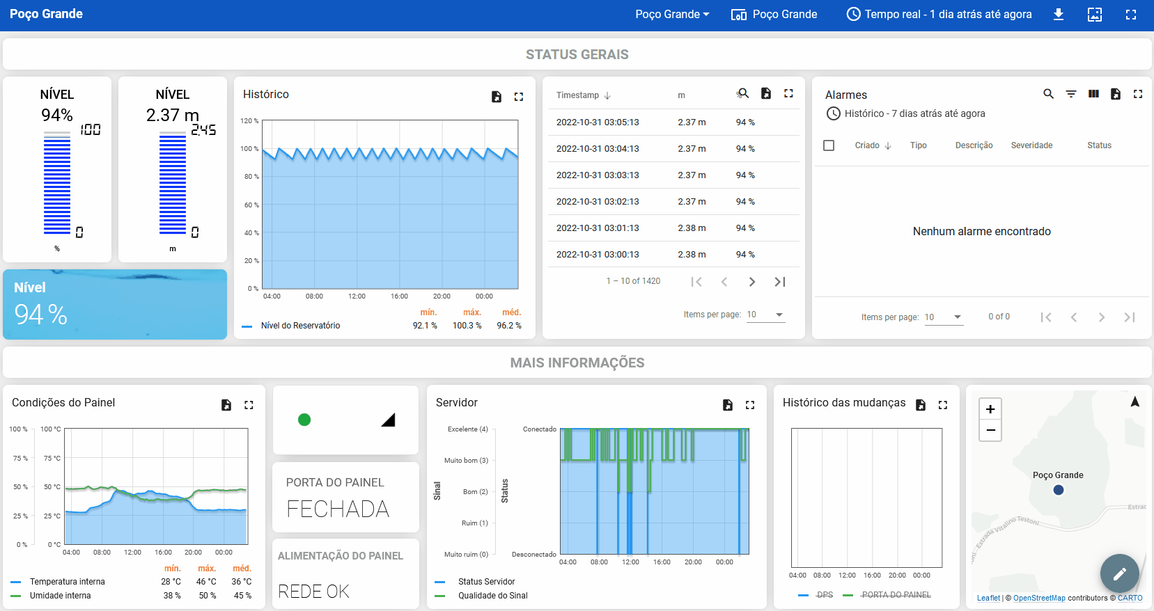Change Alarmes items per page dropdown

pyautogui.click(x=943, y=317)
